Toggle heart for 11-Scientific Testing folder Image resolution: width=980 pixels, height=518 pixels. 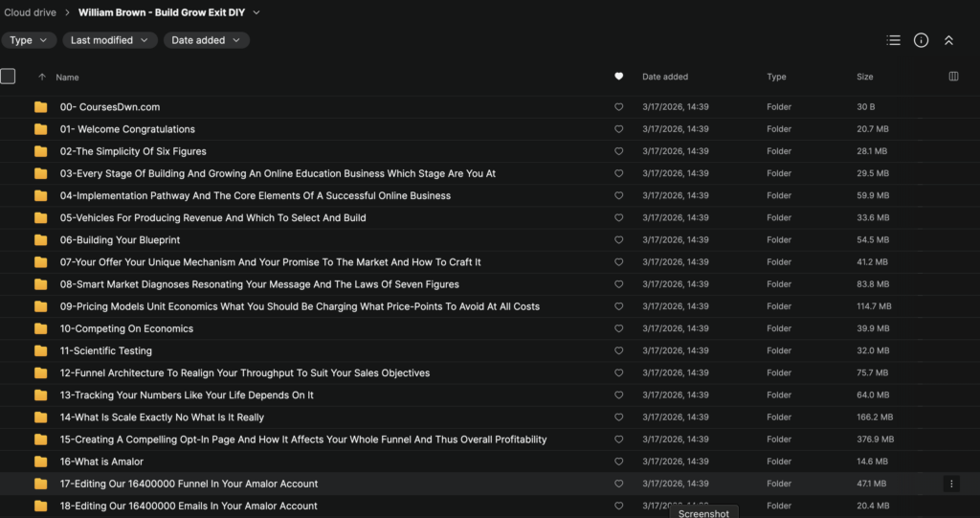(x=618, y=351)
